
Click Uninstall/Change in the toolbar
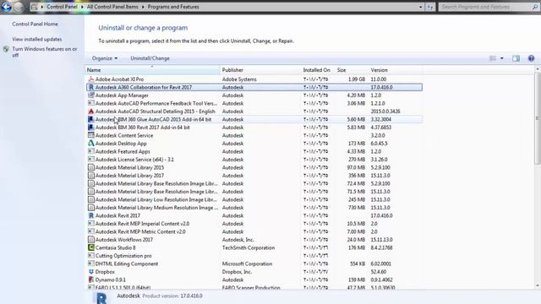pos(150,58)
